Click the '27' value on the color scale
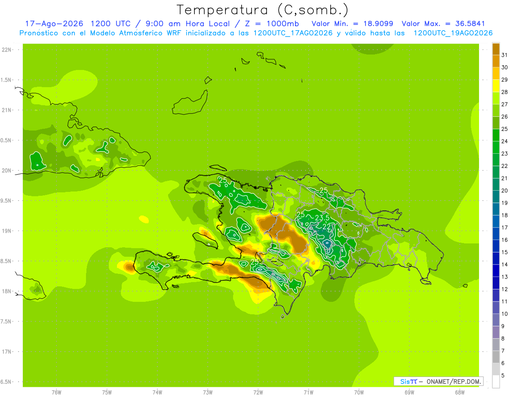516x398 pixels. coord(504,104)
